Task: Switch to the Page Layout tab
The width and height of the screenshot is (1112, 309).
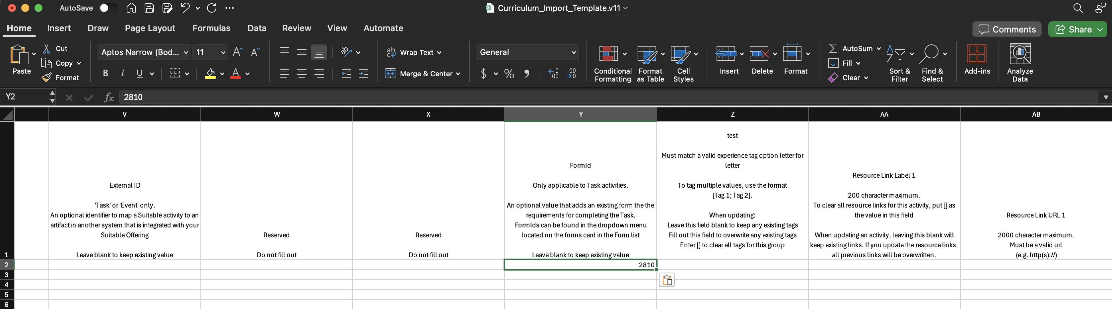Action: [150, 28]
